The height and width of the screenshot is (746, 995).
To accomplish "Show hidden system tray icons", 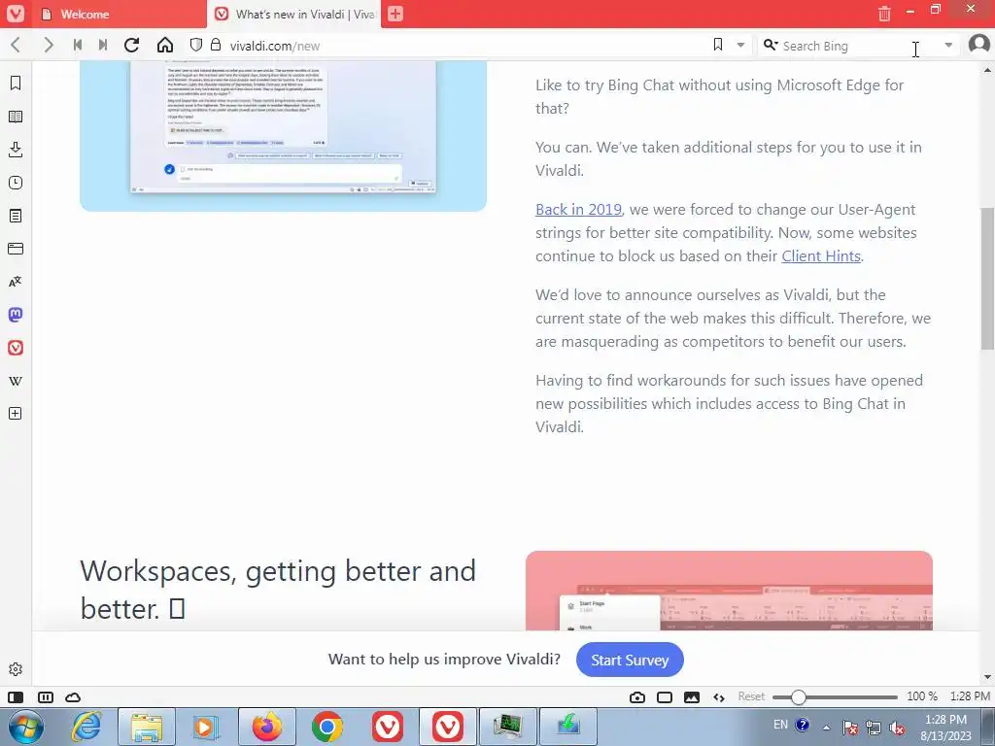I will coord(826,728).
